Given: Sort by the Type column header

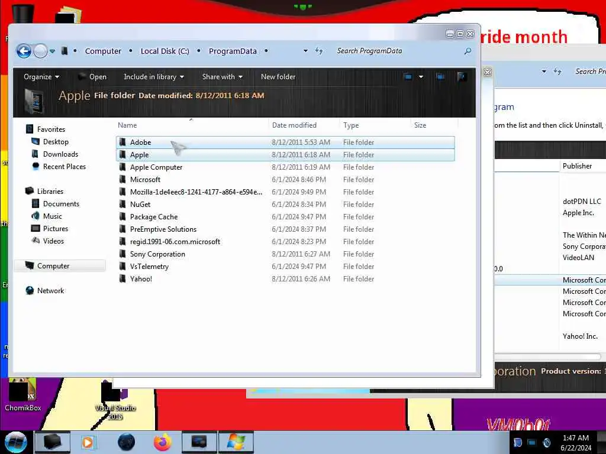Looking at the screenshot, I should (x=375, y=125).
